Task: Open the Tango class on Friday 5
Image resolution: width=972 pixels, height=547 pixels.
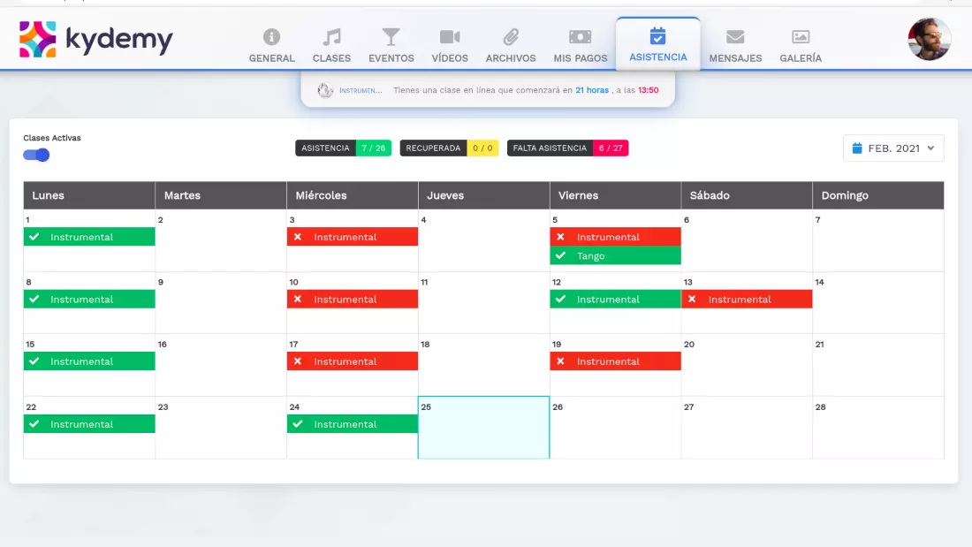Action: click(x=615, y=256)
